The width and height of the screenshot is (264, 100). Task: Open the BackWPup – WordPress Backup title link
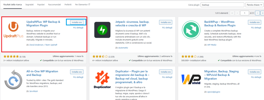[x=220, y=24]
